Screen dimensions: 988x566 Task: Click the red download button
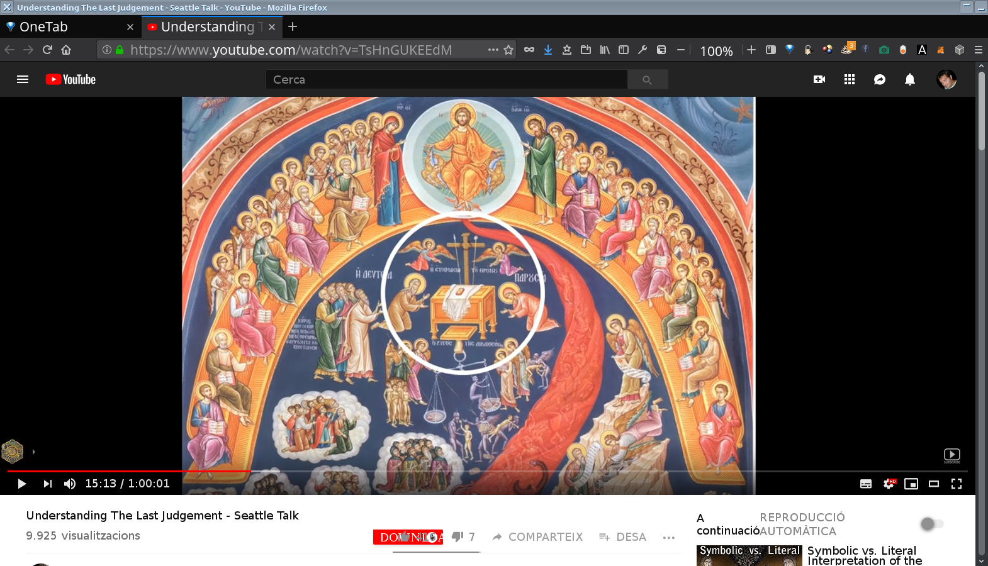click(408, 537)
